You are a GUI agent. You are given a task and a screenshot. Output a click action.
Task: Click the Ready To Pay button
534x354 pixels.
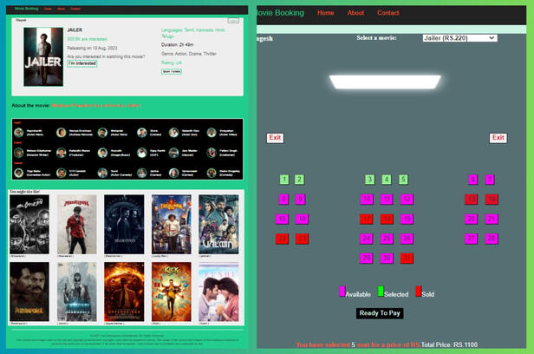(x=380, y=313)
